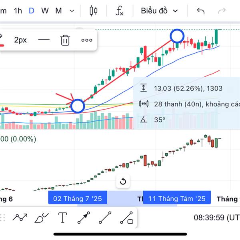Select the brush drawing tool

(x=42, y=218)
